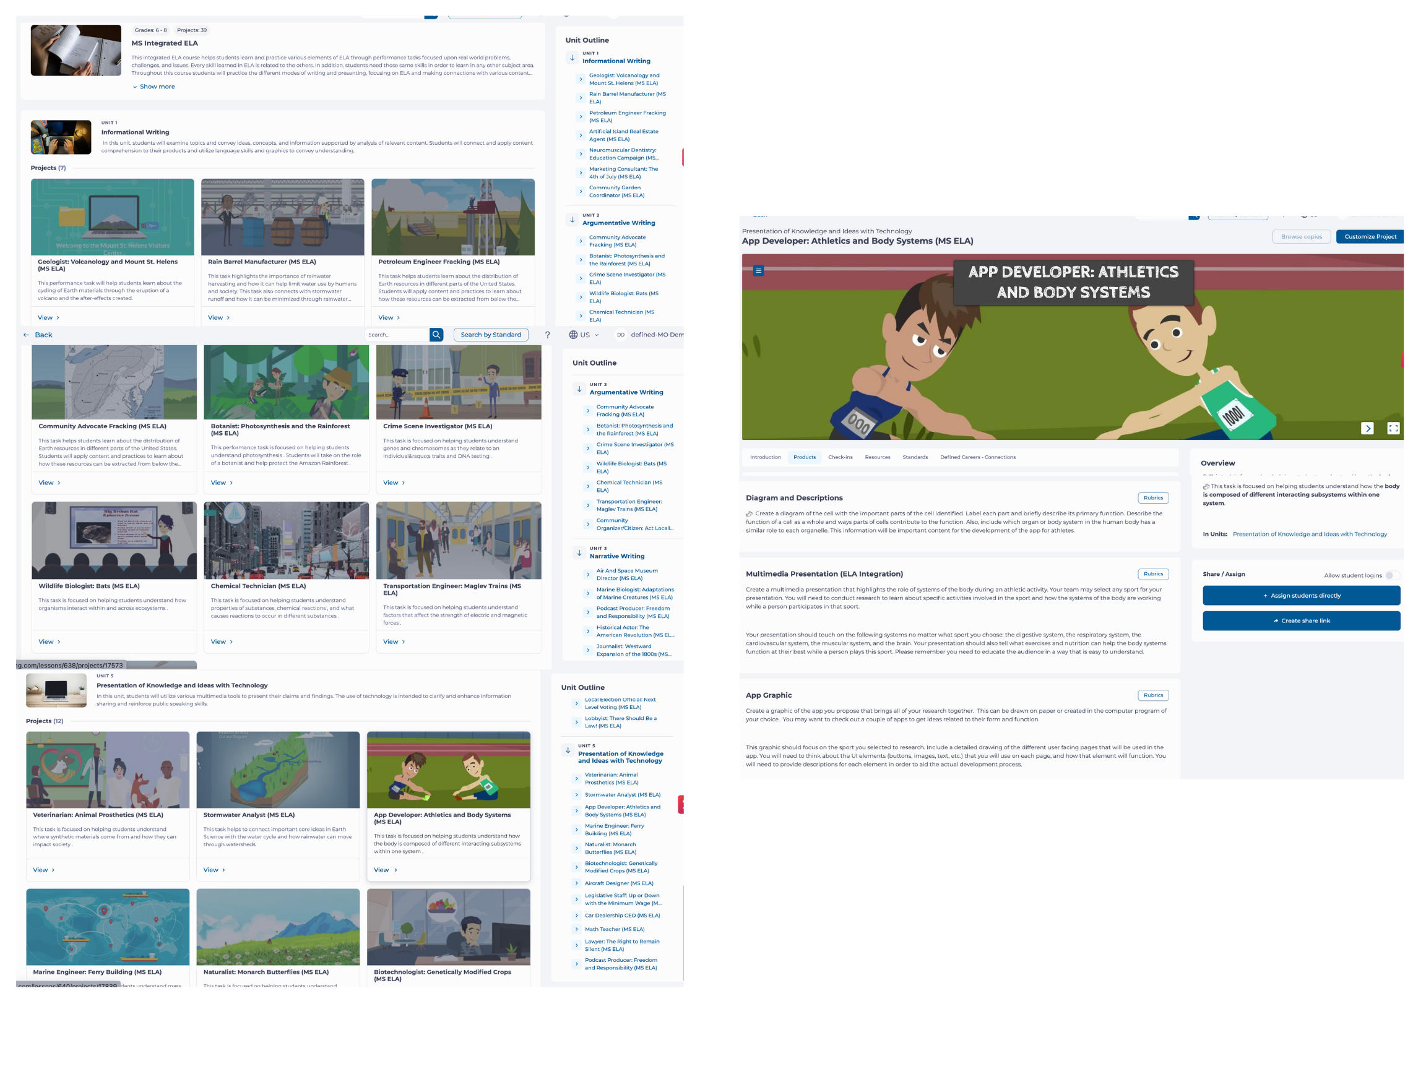1426x1069 pixels.
Task: Collapse Unit 5 Presentation of Knowledge outline
Action: pyautogui.click(x=568, y=750)
